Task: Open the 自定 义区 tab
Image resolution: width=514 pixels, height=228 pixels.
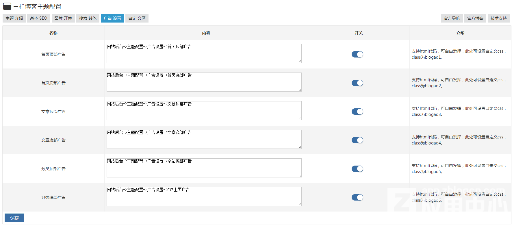Action: click(137, 18)
